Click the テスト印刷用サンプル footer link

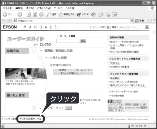31,119
